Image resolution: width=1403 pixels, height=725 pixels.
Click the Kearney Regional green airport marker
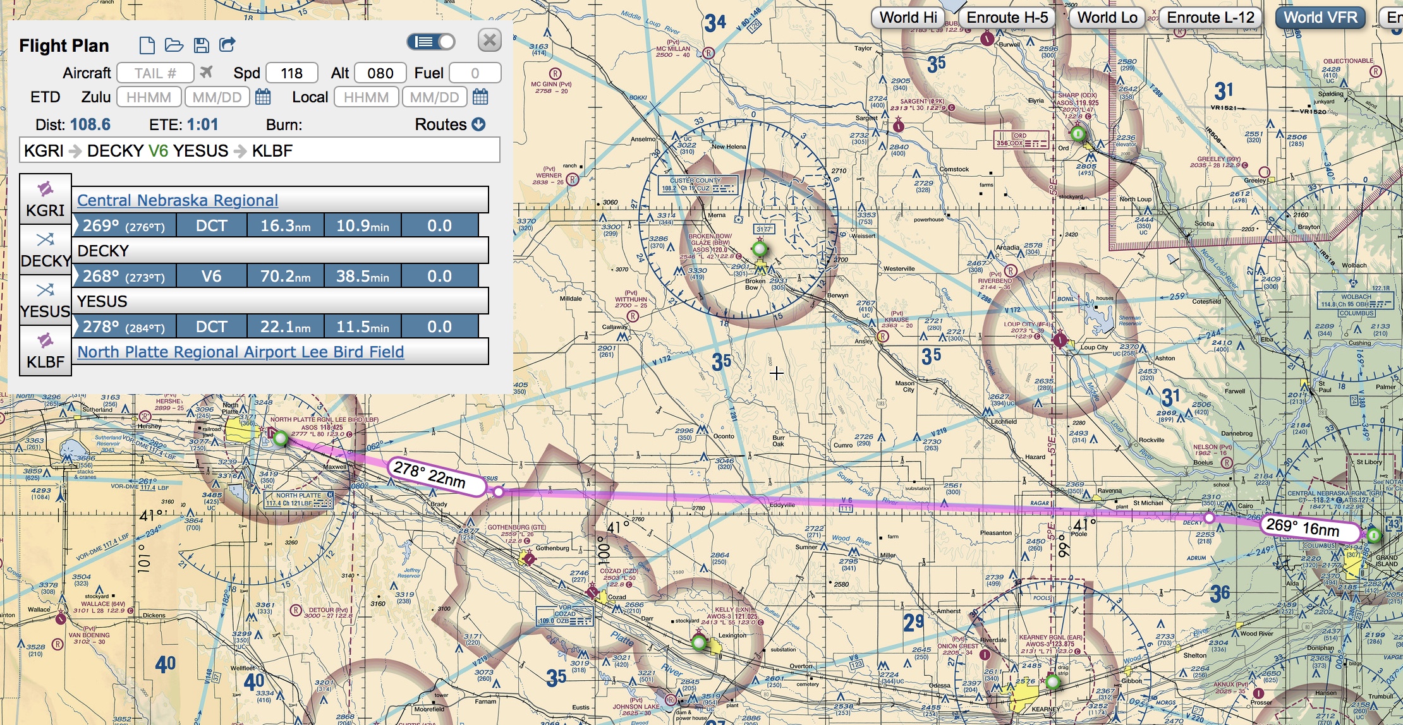(1052, 682)
